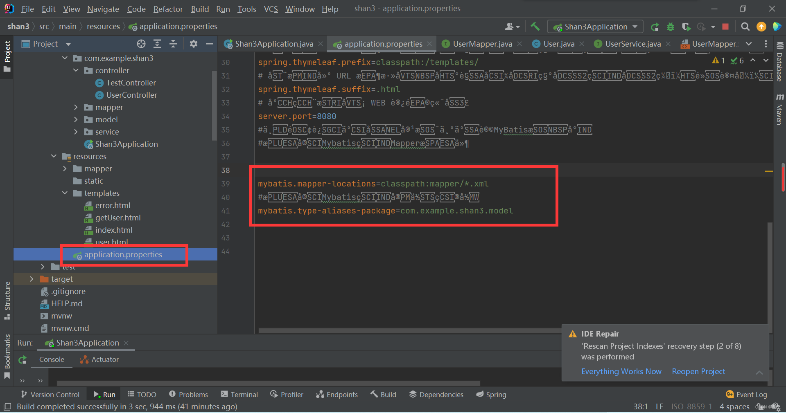Expand the service package
The image size is (786, 413).
click(76, 132)
